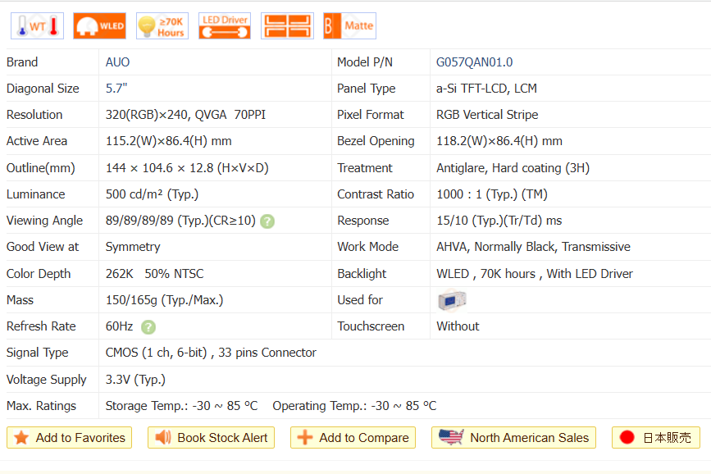Viewport: 711px width, 474px height.
Task: Click the LED Driver badge icon
Action: pos(225,26)
